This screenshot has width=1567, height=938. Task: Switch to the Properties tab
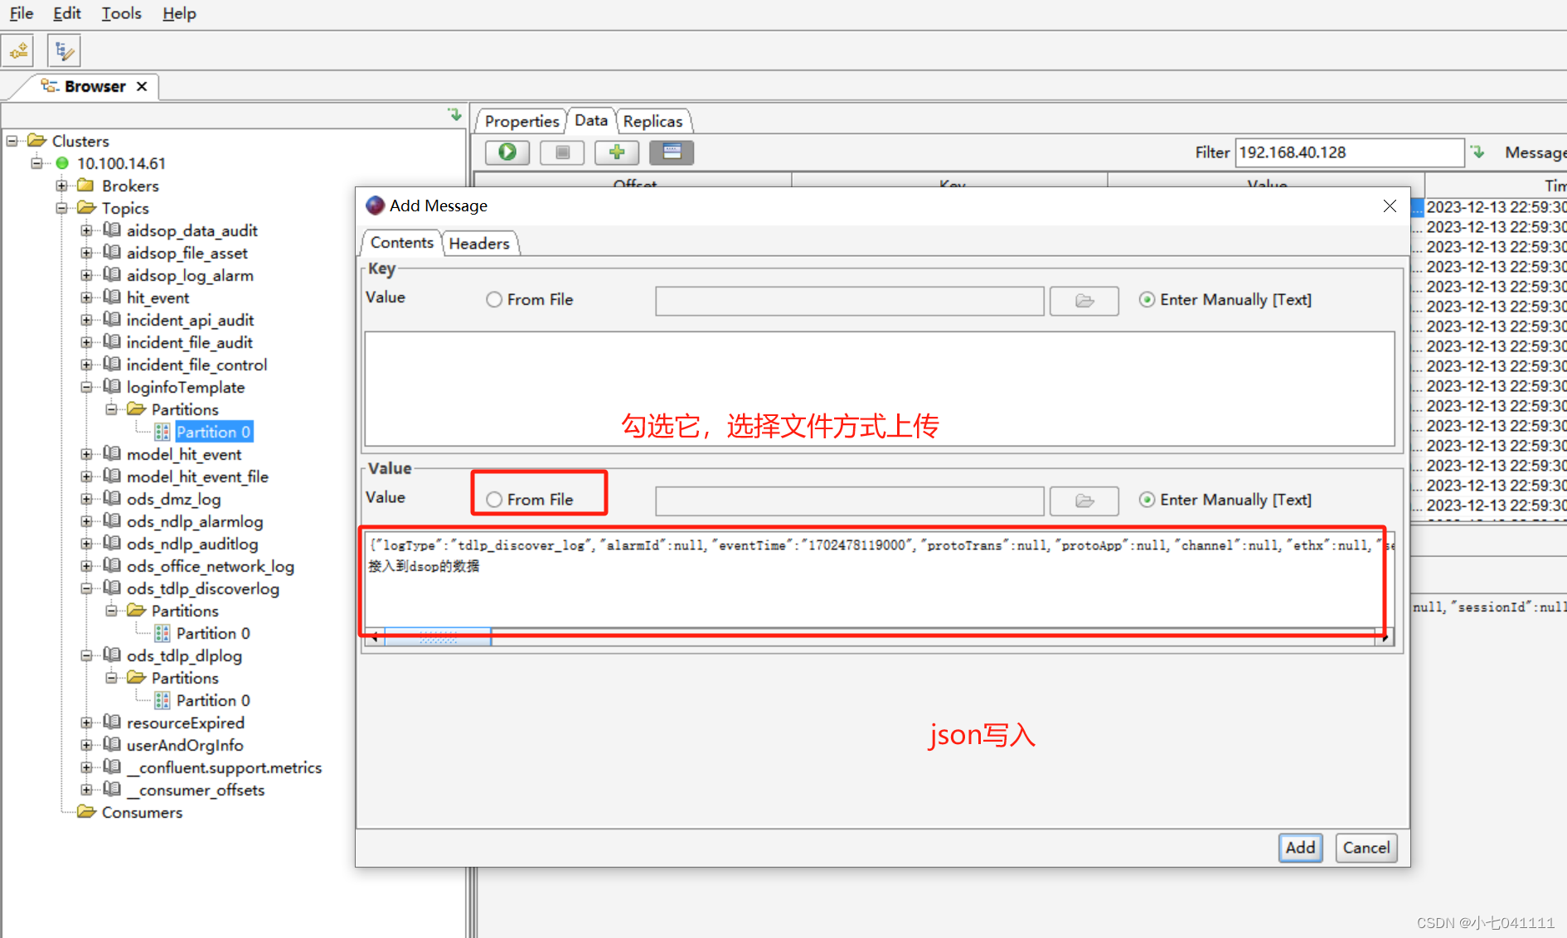tap(522, 121)
